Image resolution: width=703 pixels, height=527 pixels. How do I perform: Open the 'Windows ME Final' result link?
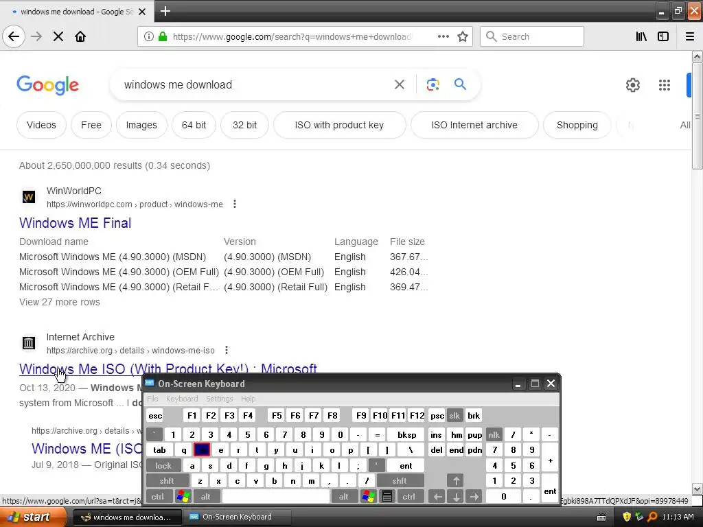(x=76, y=223)
